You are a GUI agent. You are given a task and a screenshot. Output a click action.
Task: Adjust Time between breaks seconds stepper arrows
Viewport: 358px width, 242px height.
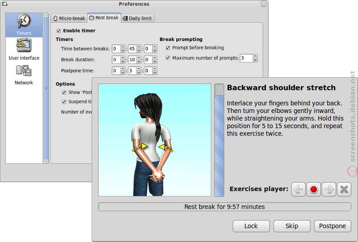[x=155, y=49]
